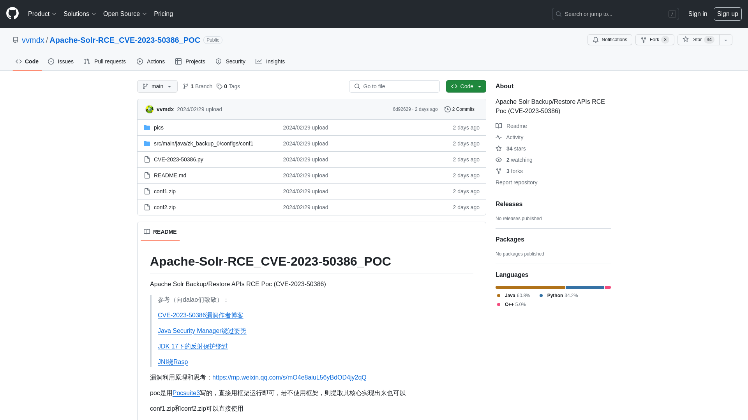Viewport: 748px width, 420px height.
Task: Focus the Go to file input
Action: [394, 86]
